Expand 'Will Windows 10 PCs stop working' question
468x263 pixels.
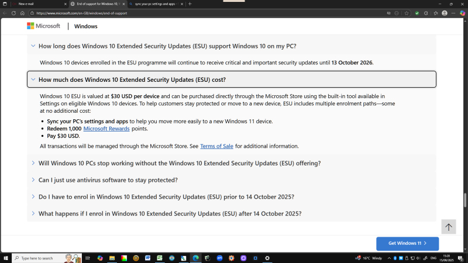point(179,163)
